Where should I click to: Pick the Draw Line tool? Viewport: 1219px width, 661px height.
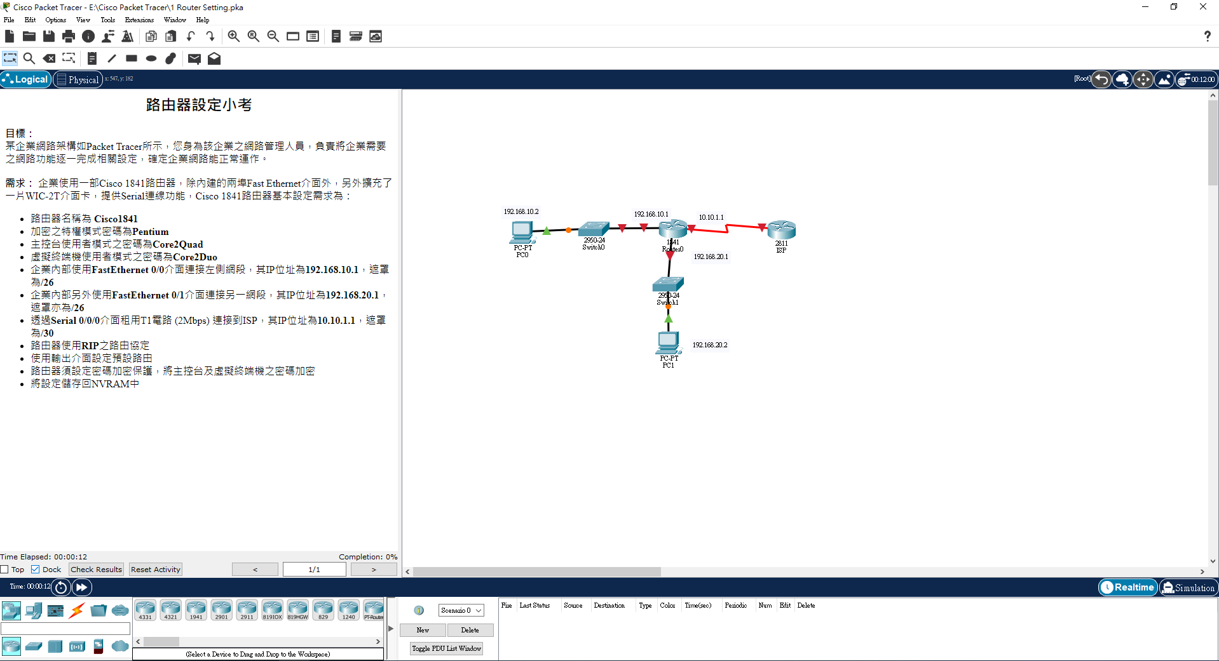coord(112,58)
